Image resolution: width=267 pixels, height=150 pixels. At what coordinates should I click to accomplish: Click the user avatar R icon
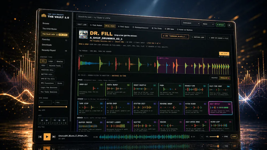coord(229,25)
